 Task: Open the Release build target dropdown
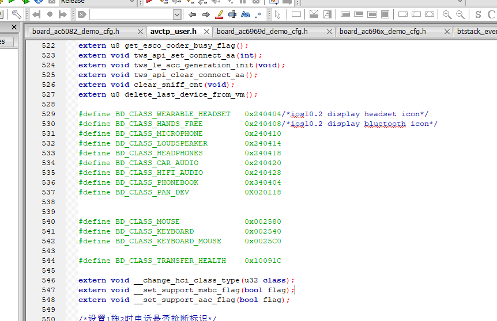pos(97,2)
